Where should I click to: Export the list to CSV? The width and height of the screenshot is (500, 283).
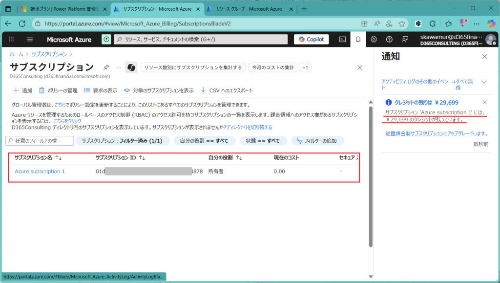pyautogui.click(x=227, y=90)
